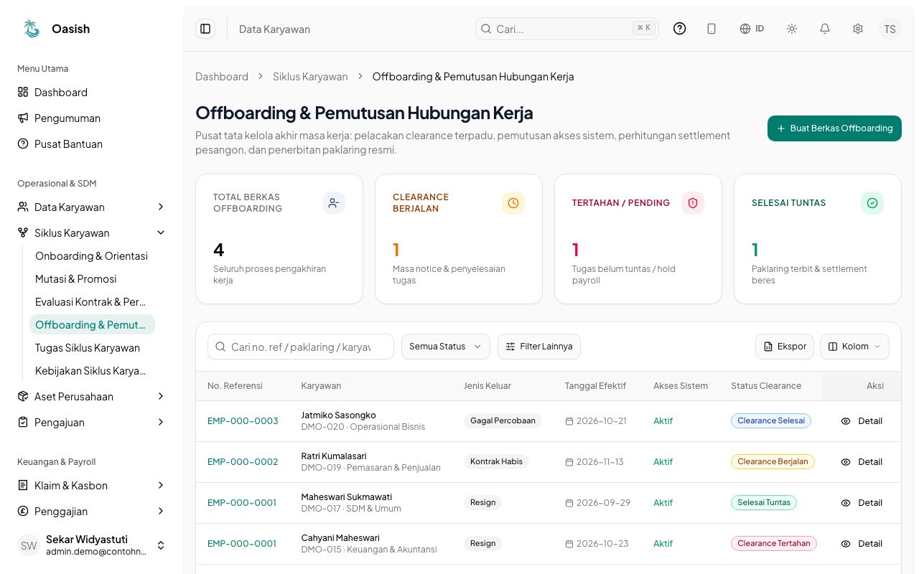The image size is (919, 574).
Task: Click the Pengumuman megaphone icon
Action: coord(23,118)
